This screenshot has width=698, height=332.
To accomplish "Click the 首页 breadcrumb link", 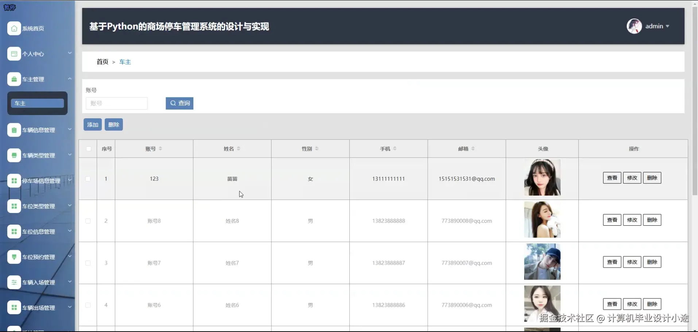I will (x=102, y=62).
